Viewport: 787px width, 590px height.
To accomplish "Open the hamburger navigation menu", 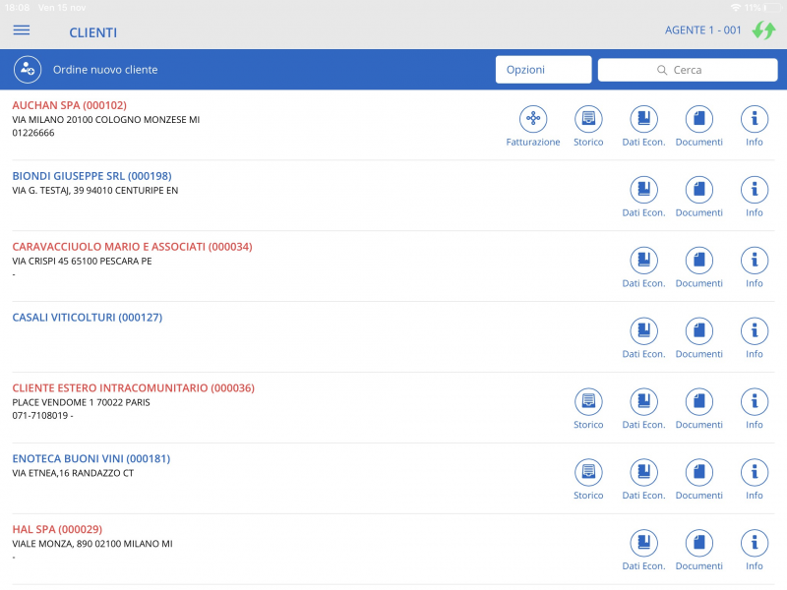I will coord(21,29).
